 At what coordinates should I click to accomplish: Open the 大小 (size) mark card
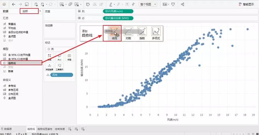coord(59,57)
